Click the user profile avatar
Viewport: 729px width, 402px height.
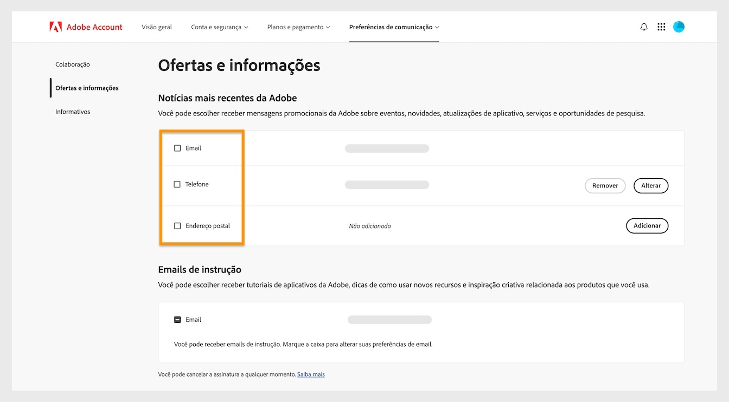click(x=679, y=26)
